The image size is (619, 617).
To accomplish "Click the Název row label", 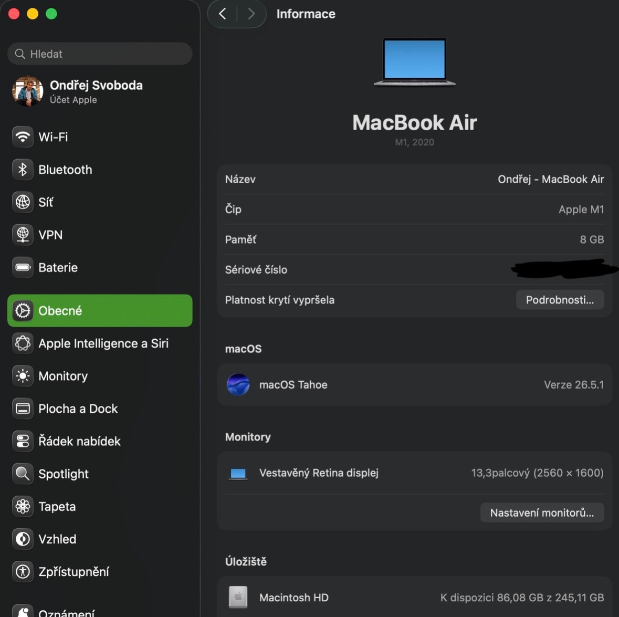I will point(240,179).
